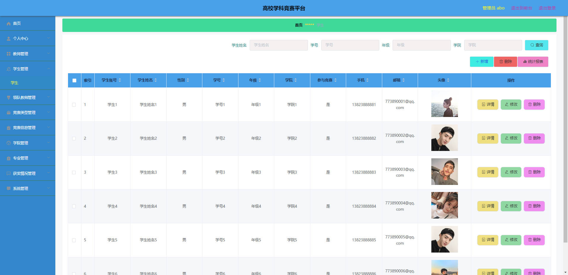The height and width of the screenshot is (275, 568).
Task: Click the page vertical scrollbar
Action: click(565, 130)
